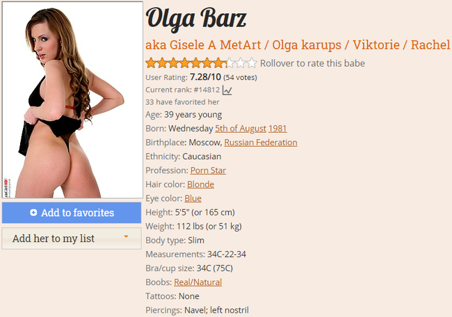Click the plus icon on Add to favorites
The width and height of the screenshot is (452, 317).
pyautogui.click(x=33, y=213)
